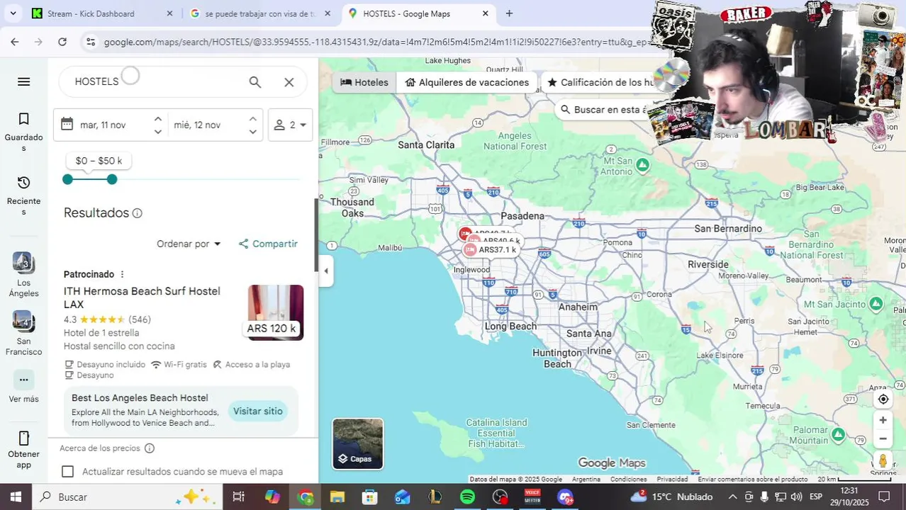Viewport: 906px width, 510px height.
Task: Clear the HOSTELS search with X
Action: (x=289, y=82)
